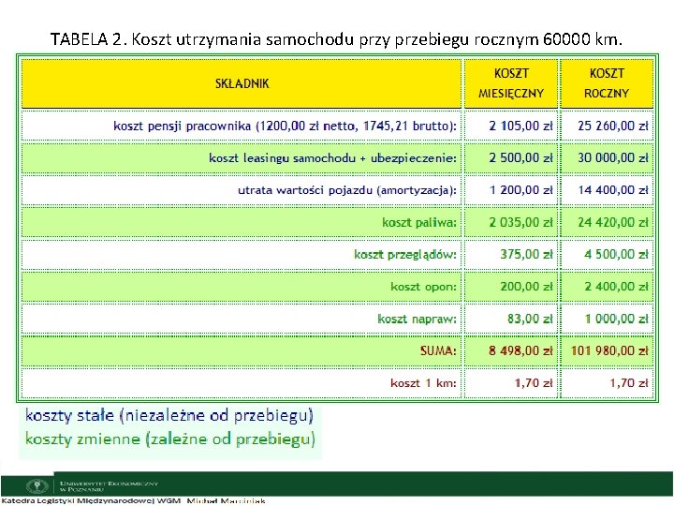This screenshot has width=674, height=506.
Task: Click the 'koszt napraw' row label
Action: (x=417, y=319)
